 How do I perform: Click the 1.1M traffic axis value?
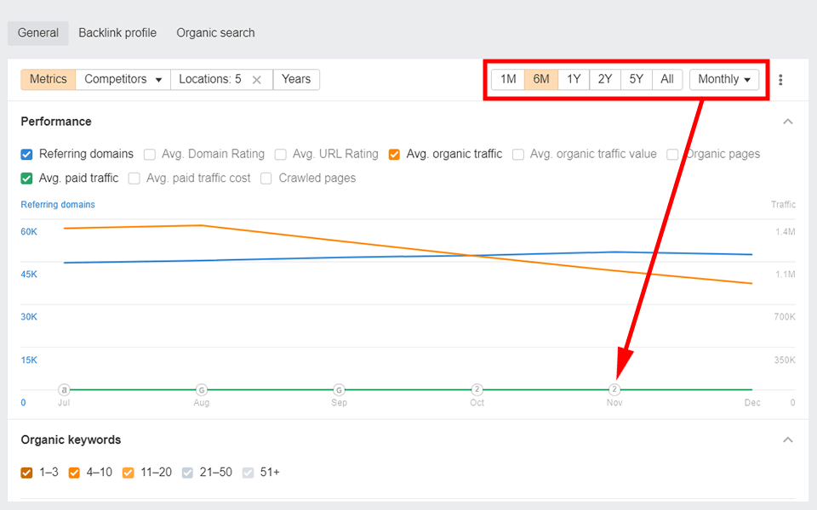click(x=786, y=275)
